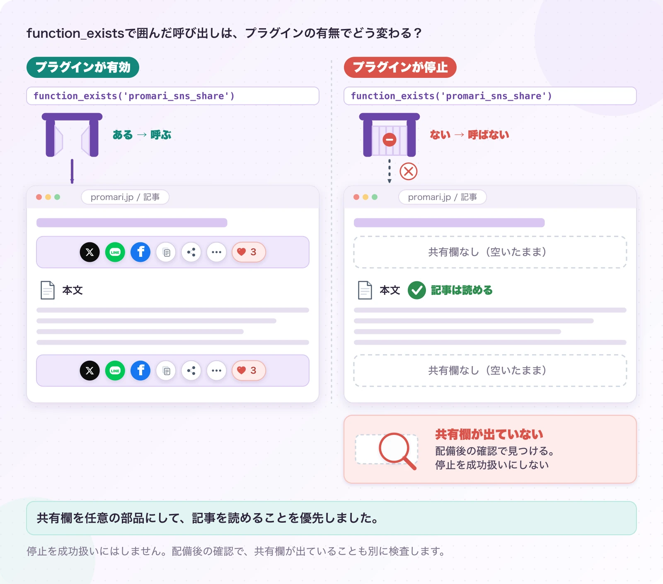Click the function_exists code field under プラグインが停止
Screen dimensions: 663x584
[490, 96]
